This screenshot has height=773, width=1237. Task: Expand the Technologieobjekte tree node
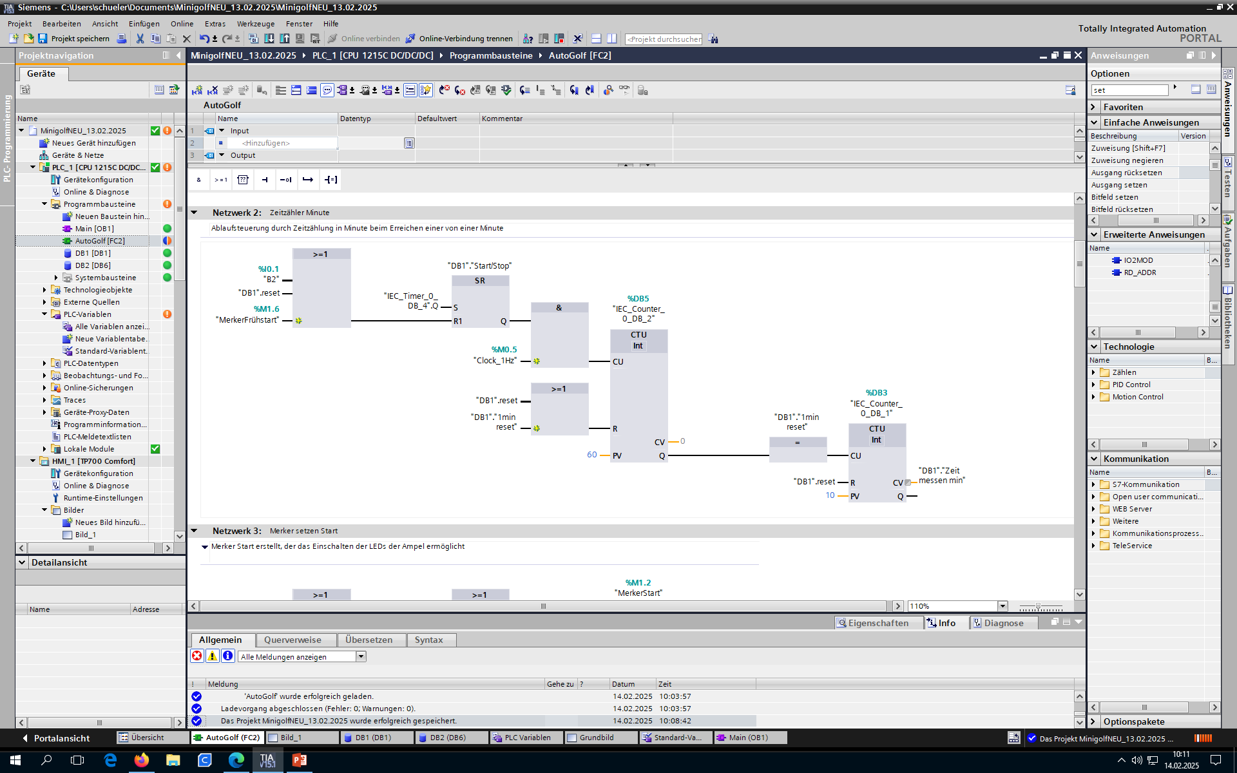pos(44,290)
